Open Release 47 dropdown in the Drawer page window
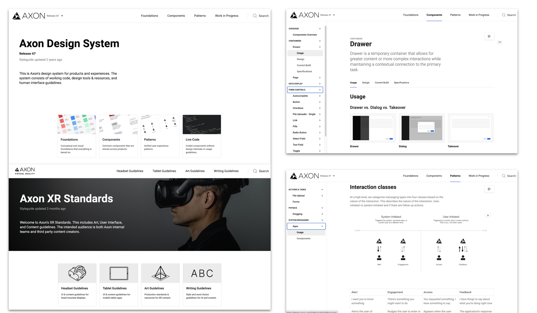This screenshot has height=313, width=537. (328, 15)
